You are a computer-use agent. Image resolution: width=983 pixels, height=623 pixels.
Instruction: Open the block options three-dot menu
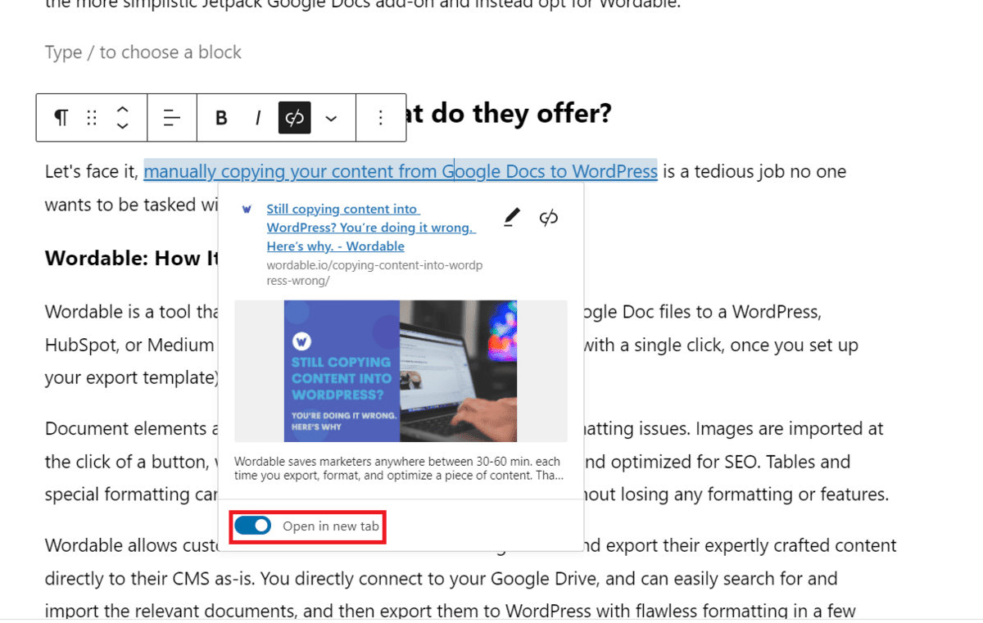coord(380,117)
